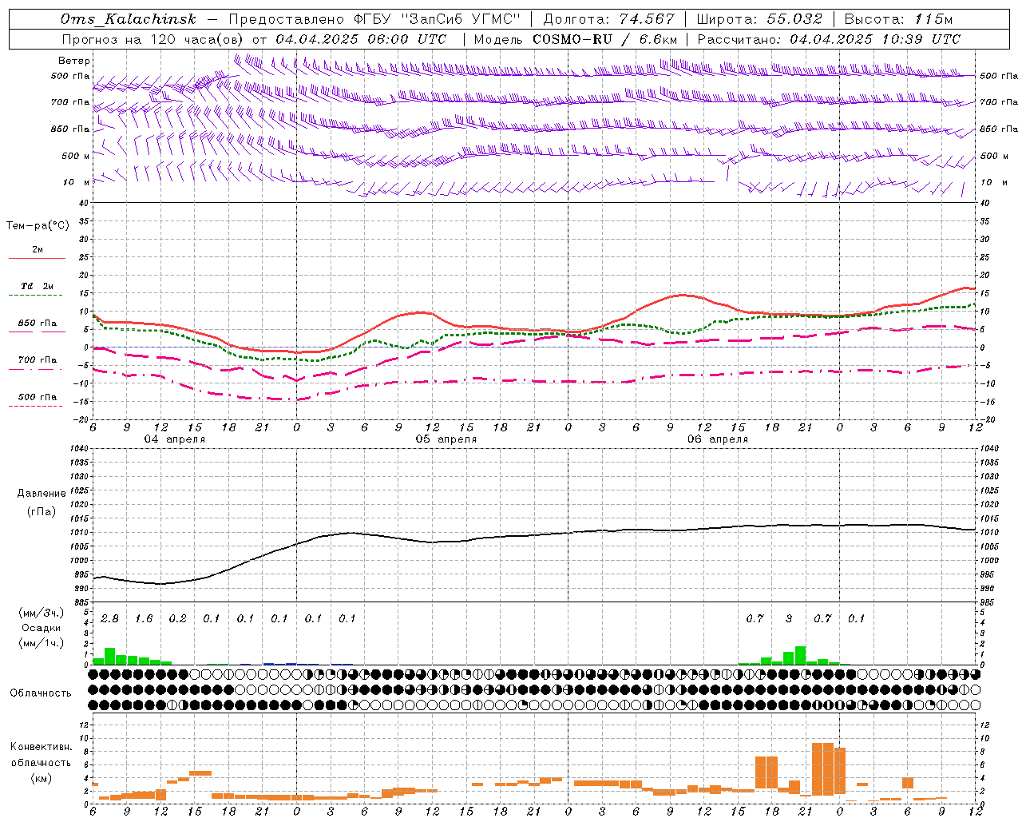This screenshot has height=818, width=1022.
Task: Click the 700 гПа temperature legend entry
Action: pyautogui.click(x=38, y=360)
